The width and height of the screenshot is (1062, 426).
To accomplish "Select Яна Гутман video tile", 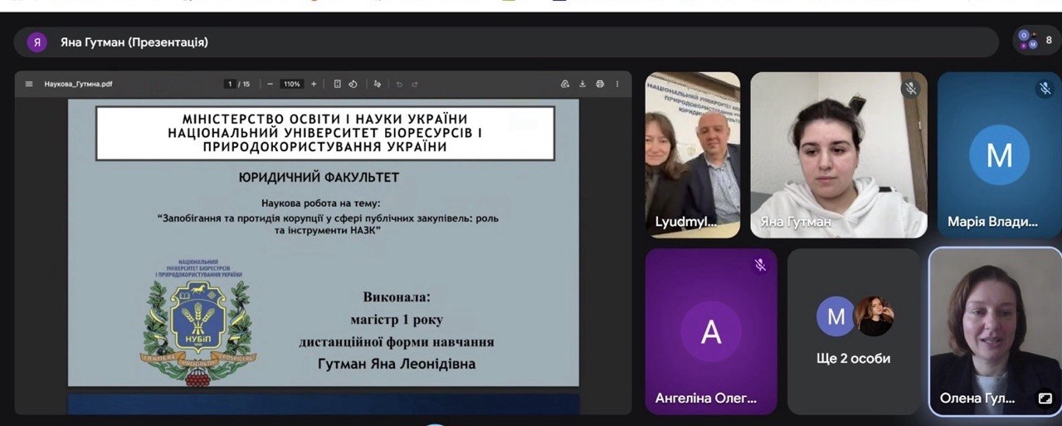I will [839, 155].
